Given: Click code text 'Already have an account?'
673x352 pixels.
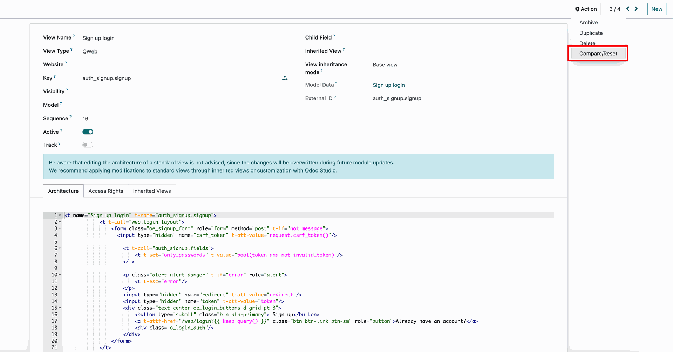Looking at the screenshot, I should click(431, 321).
